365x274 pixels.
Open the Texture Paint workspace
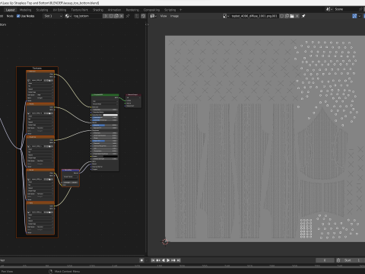pyautogui.click(x=79, y=10)
